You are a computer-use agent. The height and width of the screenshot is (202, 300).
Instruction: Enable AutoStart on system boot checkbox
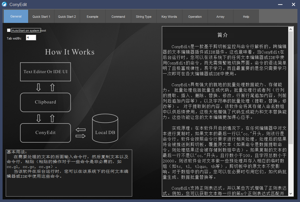point(9,30)
